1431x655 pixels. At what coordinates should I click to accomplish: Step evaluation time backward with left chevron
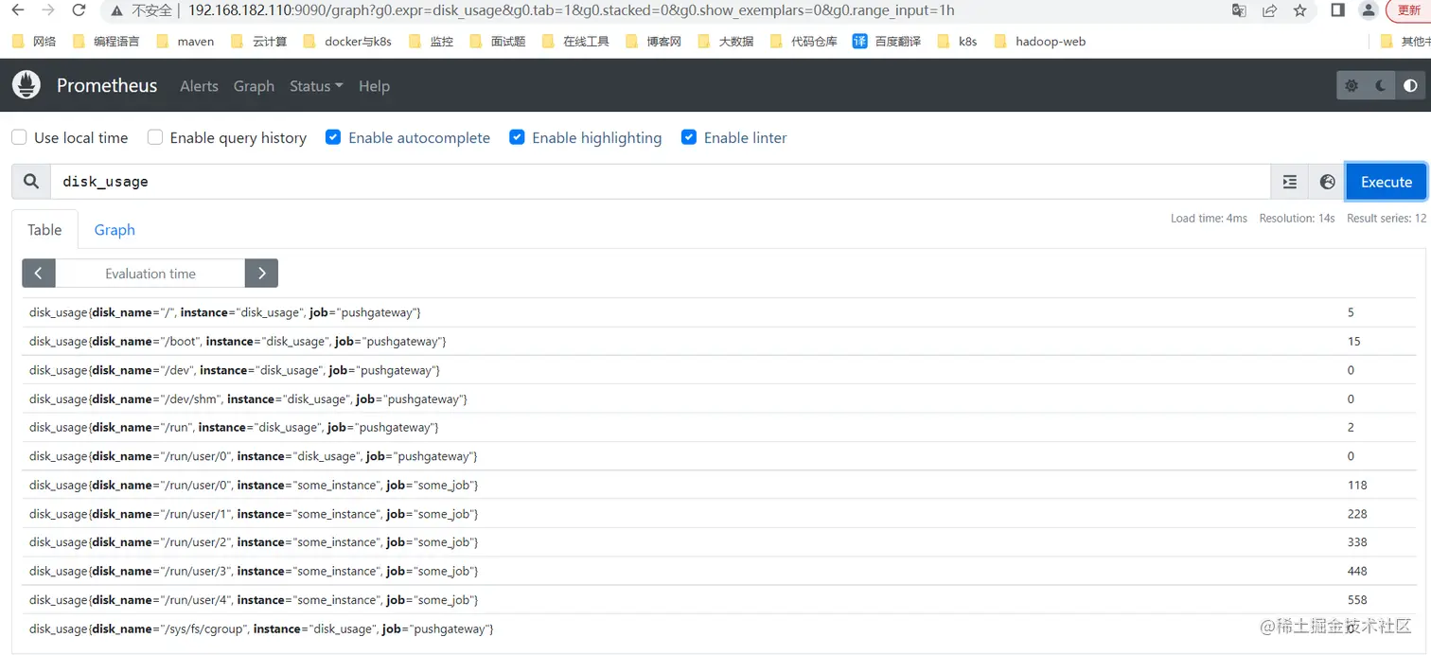pos(38,274)
